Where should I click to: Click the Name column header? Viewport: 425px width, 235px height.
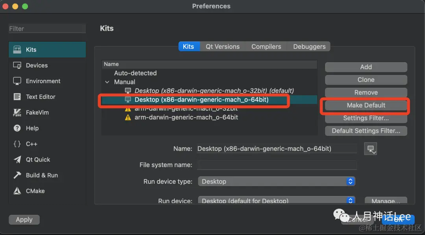(x=209, y=64)
